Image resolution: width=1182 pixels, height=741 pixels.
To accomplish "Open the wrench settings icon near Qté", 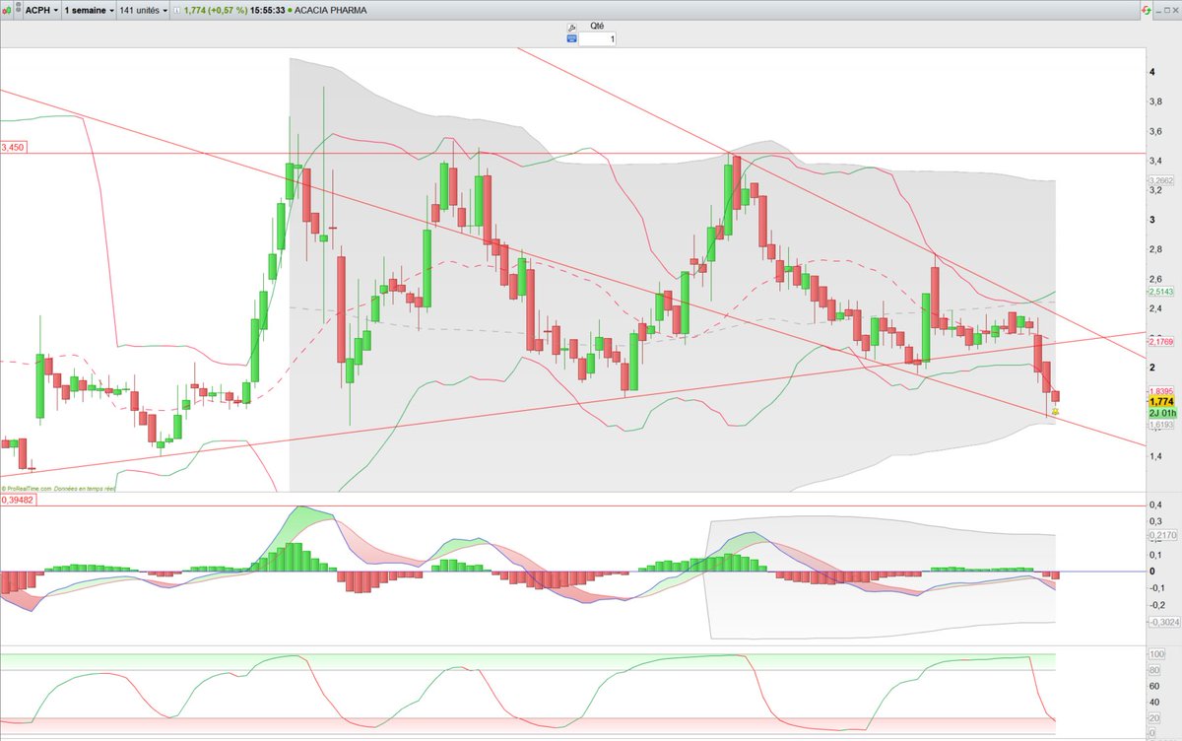I will [x=570, y=27].
